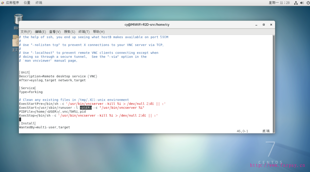Minimize the terminal window
Image resolution: width=310 pixels, height=172 pixels.
256,25
